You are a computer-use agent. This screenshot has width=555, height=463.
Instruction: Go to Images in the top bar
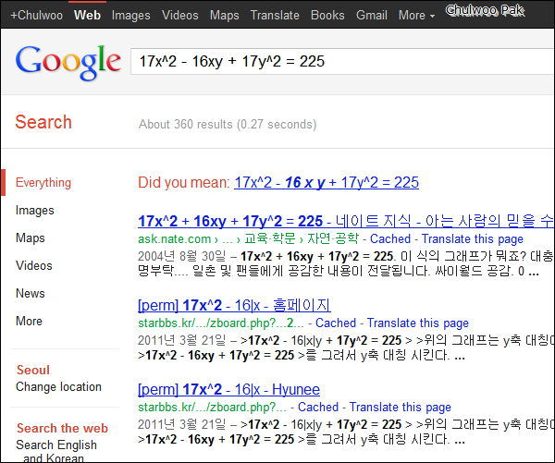point(131,15)
